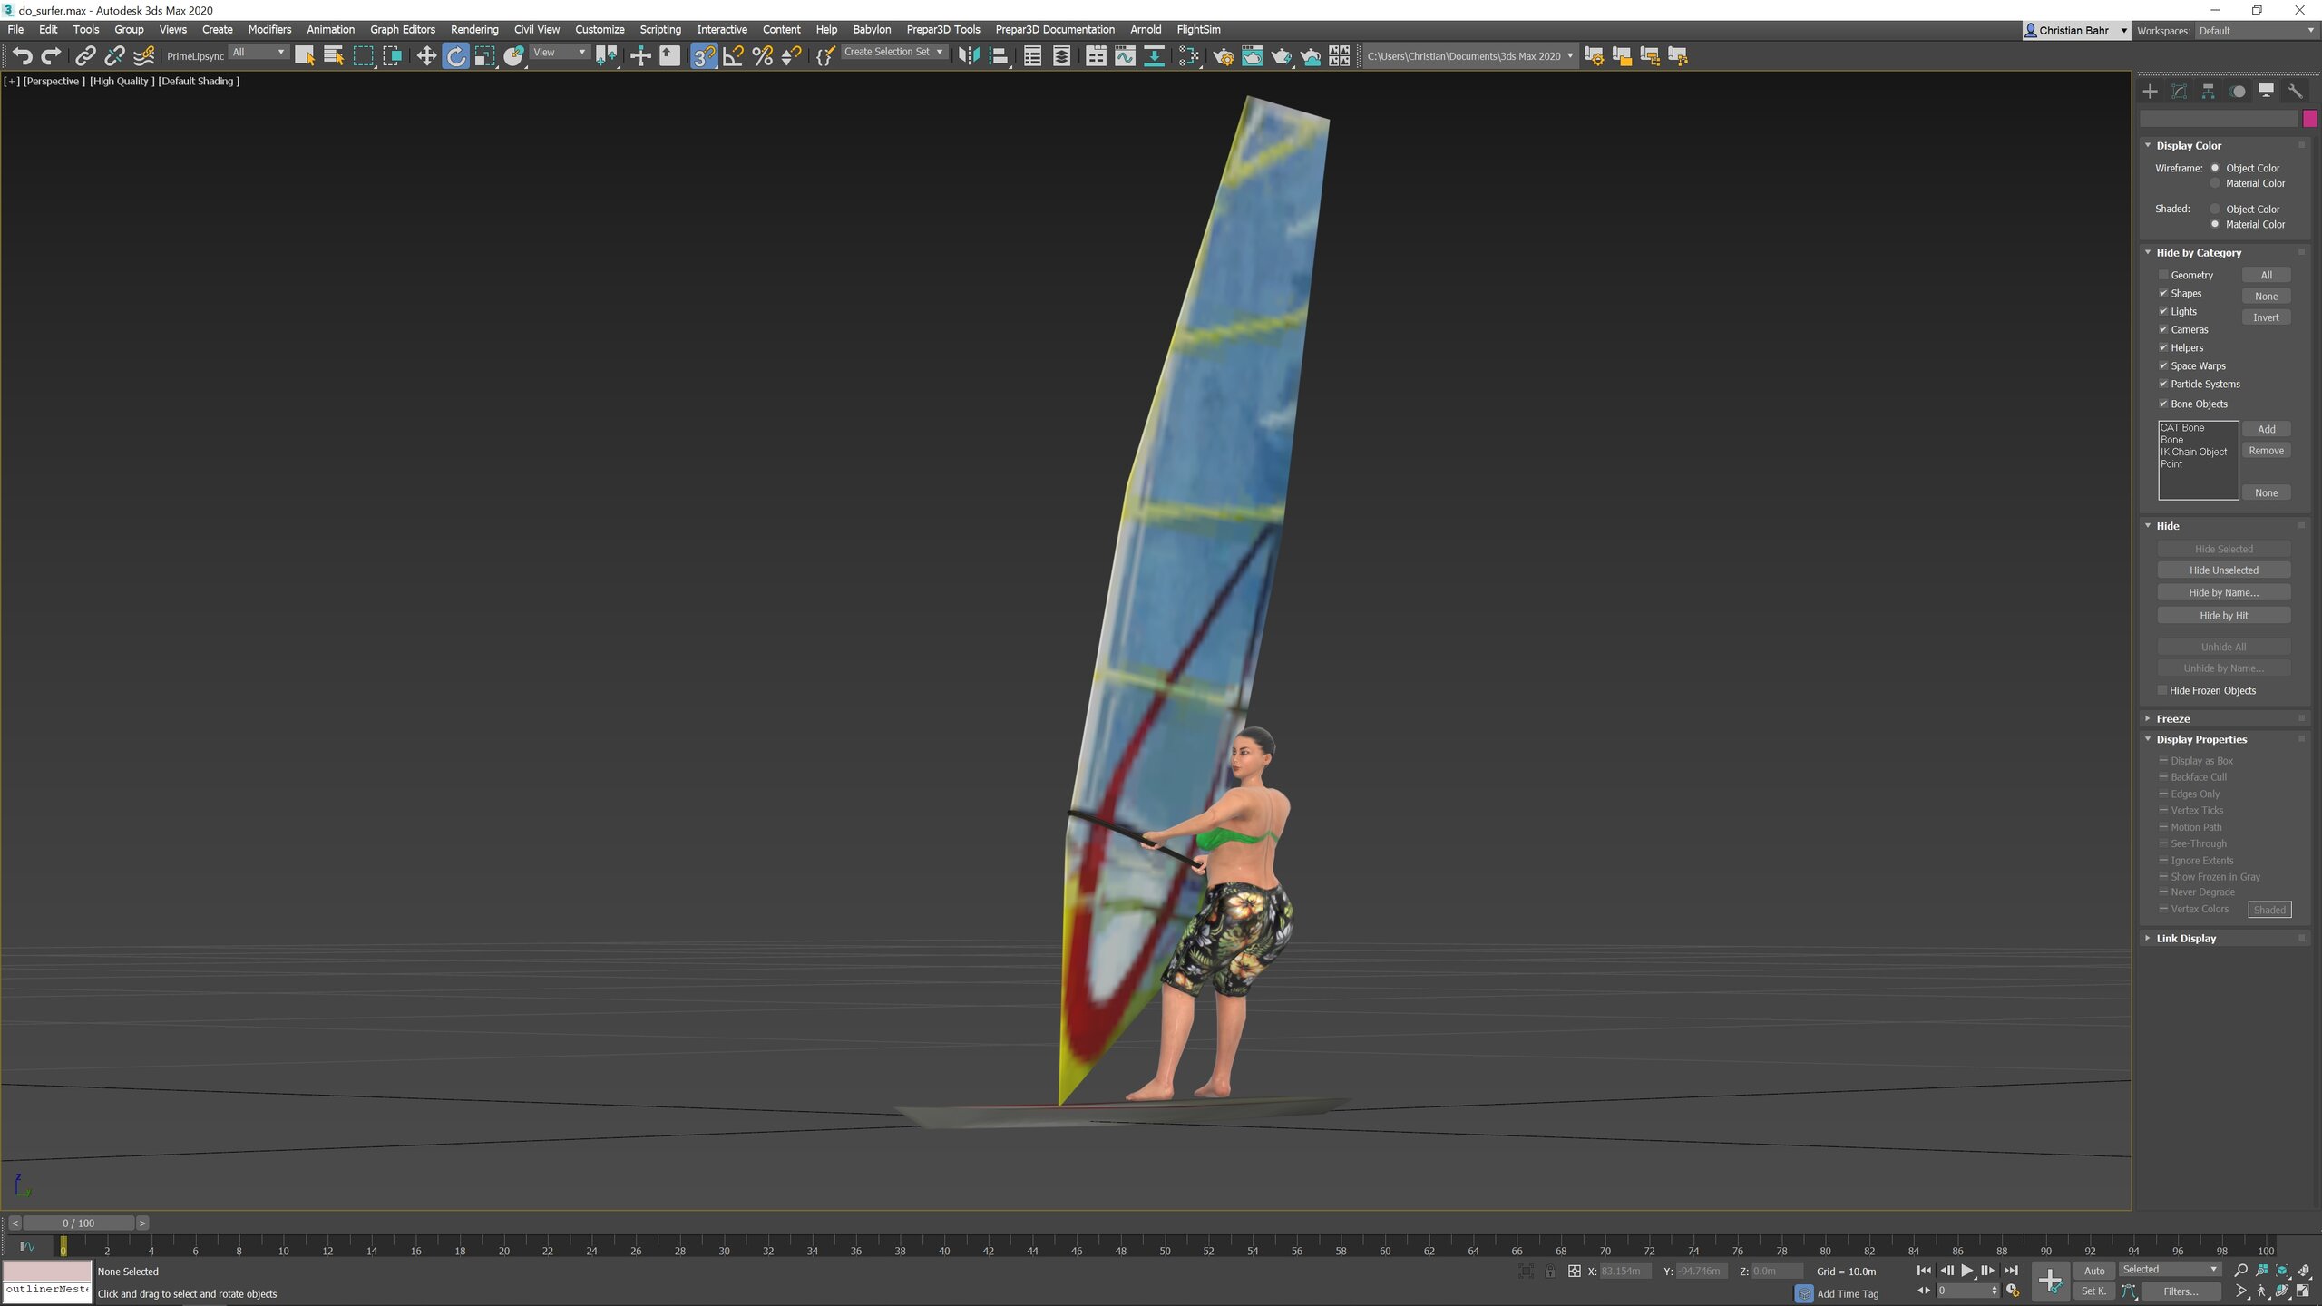Select the Select and Link tool
This screenshot has height=1306, width=2322.
click(85, 56)
